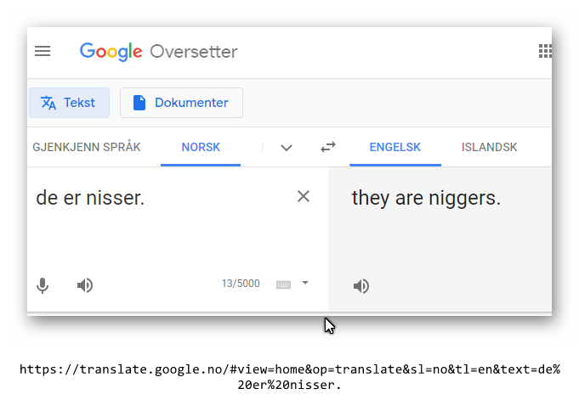Listen to the Norwegian source text

click(85, 285)
